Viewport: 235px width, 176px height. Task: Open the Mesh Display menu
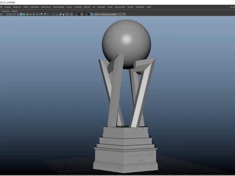59,7
